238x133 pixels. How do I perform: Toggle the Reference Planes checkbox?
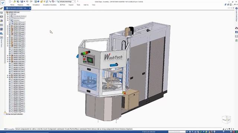10,18
